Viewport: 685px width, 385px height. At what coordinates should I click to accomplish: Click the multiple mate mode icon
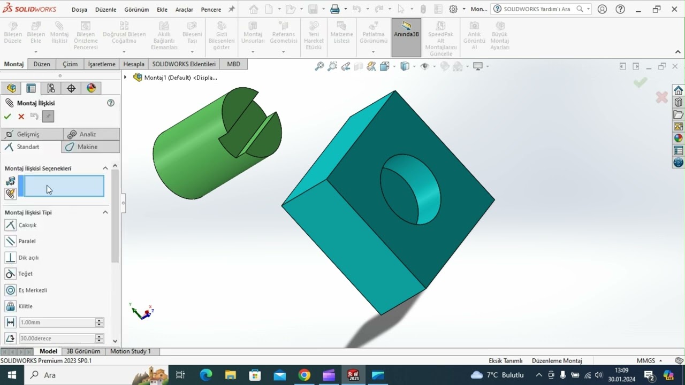click(x=10, y=194)
